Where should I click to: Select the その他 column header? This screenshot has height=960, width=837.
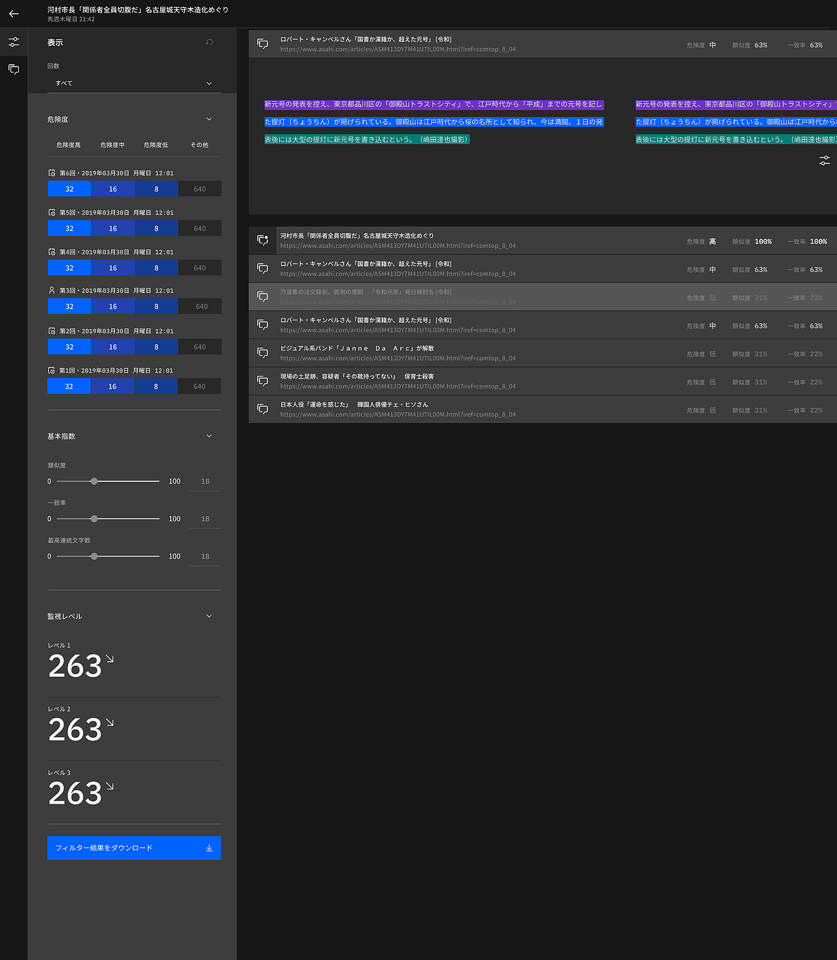(x=199, y=145)
